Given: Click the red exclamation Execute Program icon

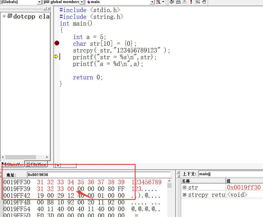Looking at the screenshot, I should tap(191, 2).
